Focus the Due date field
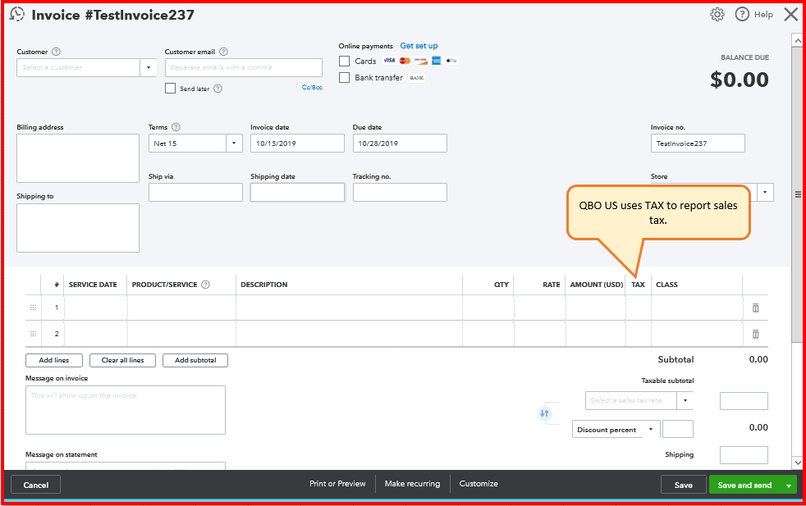The width and height of the screenshot is (806, 506). pos(400,144)
